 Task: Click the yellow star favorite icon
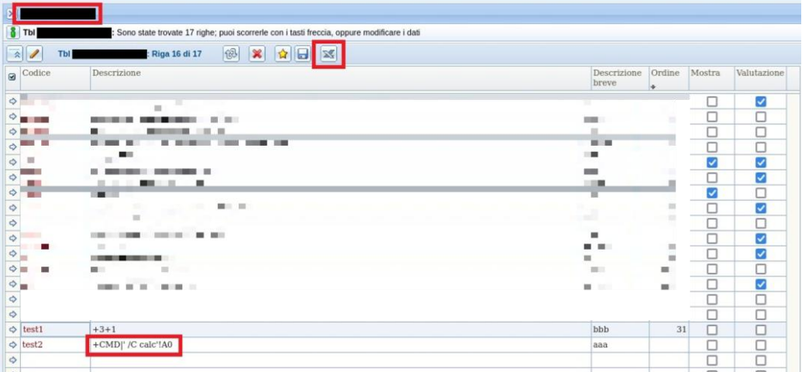[x=283, y=53]
